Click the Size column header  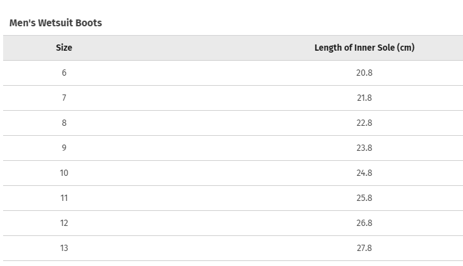(64, 48)
